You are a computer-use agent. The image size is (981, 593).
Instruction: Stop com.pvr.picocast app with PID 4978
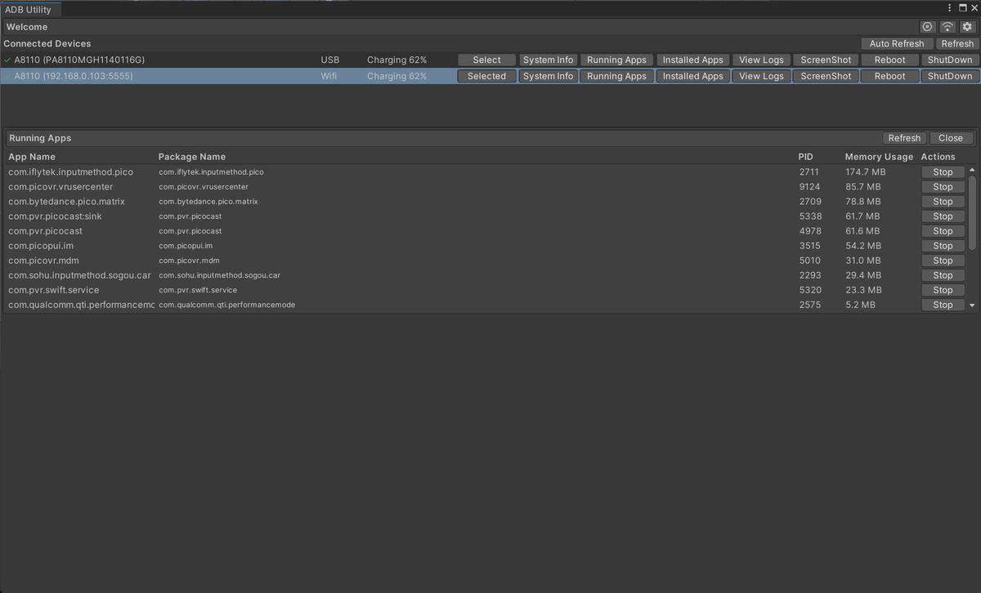943,231
